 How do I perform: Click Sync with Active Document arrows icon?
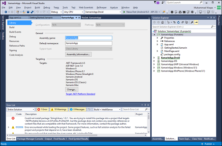(174, 22)
